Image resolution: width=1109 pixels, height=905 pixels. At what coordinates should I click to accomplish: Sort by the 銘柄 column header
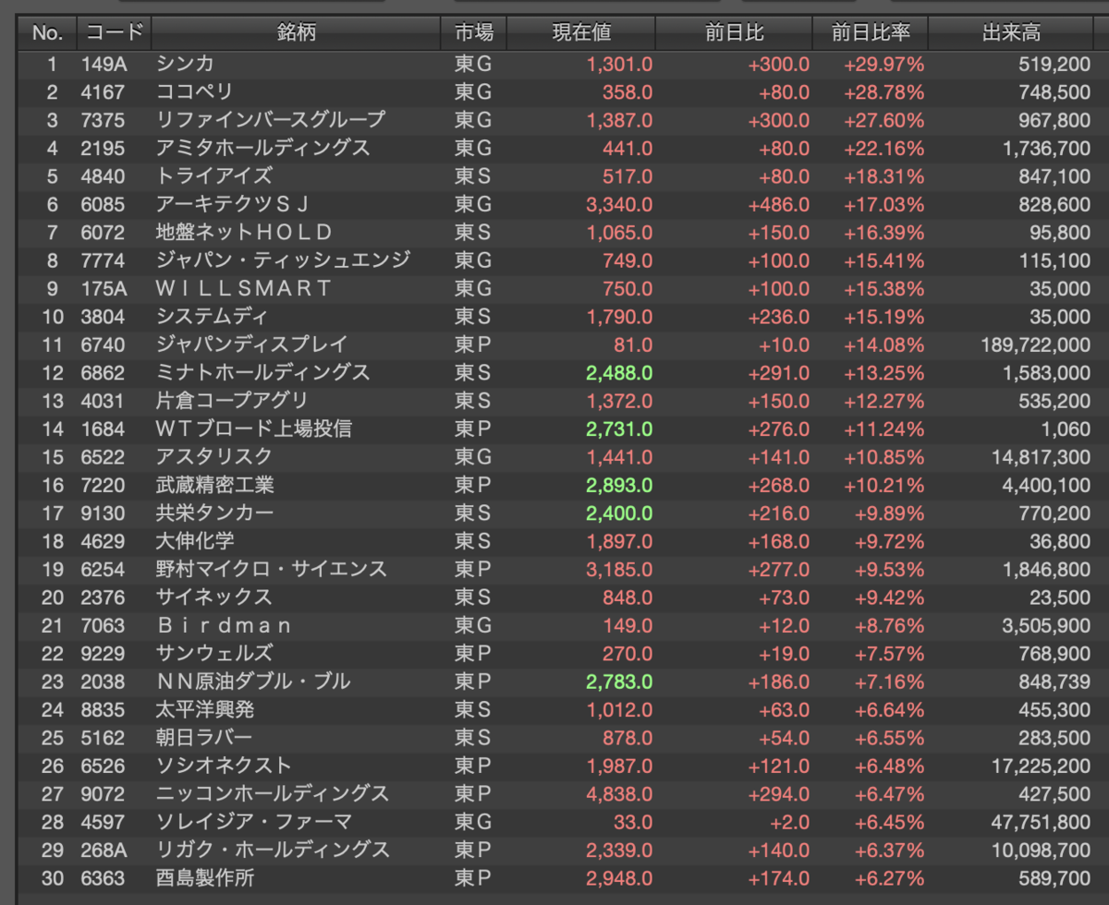pos(296,33)
